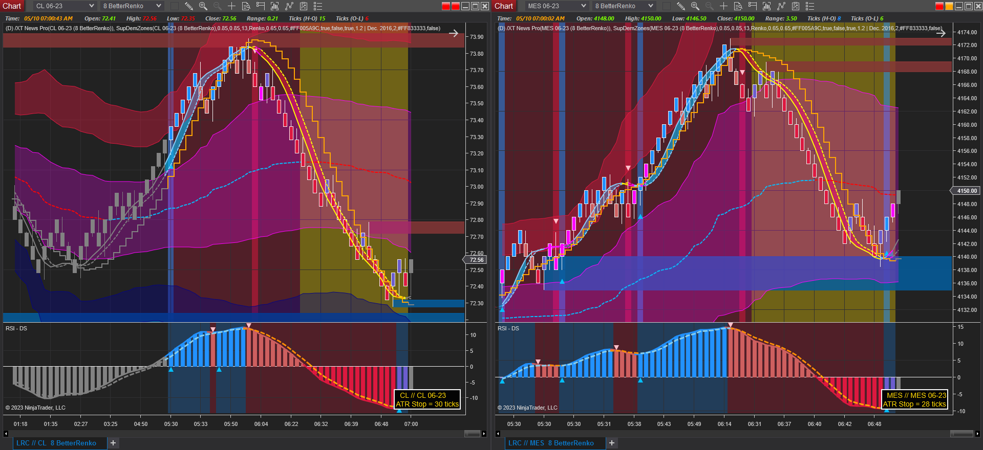Click right scroll arrow on CL chart scrollbar
Screen dimensions: 983x450
coord(484,434)
